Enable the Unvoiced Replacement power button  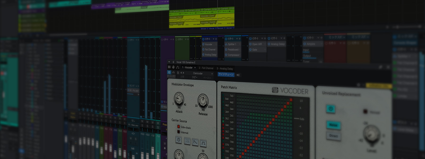(331, 109)
